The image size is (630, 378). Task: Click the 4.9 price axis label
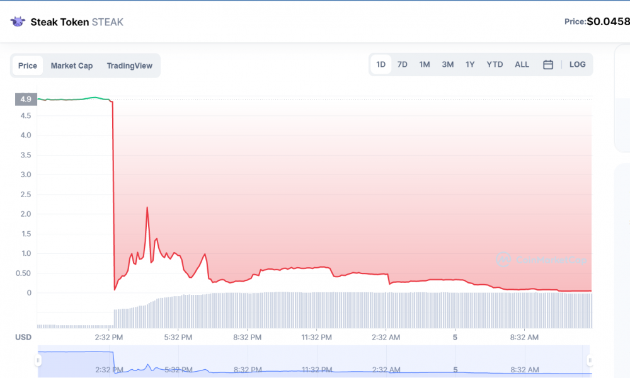[x=26, y=99]
